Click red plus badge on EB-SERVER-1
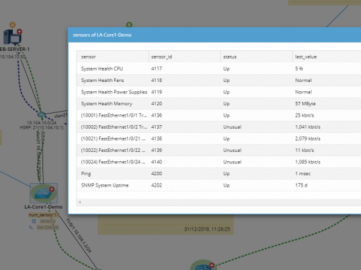This screenshot has height=270, width=361. [x=19, y=31]
